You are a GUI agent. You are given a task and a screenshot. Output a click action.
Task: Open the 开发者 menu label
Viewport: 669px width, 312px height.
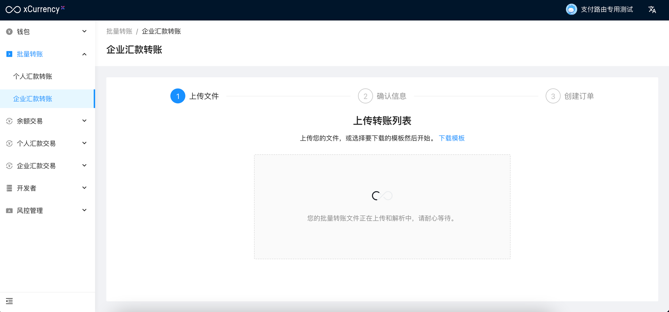26,188
